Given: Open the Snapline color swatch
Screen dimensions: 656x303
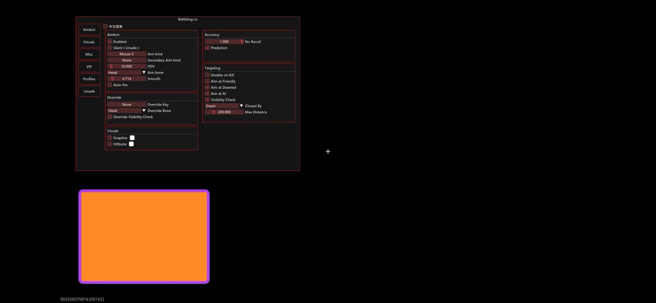Looking at the screenshot, I should pyautogui.click(x=132, y=138).
